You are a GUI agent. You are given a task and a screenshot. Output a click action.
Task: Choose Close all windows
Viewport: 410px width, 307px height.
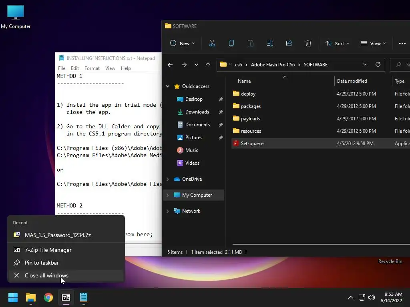click(x=66, y=275)
